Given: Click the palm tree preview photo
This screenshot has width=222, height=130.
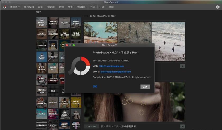Looking at the screenshot, I should point(101,32).
